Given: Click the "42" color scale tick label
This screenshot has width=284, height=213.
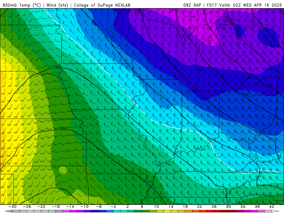Looking at the screenshot, I should (272, 207).
